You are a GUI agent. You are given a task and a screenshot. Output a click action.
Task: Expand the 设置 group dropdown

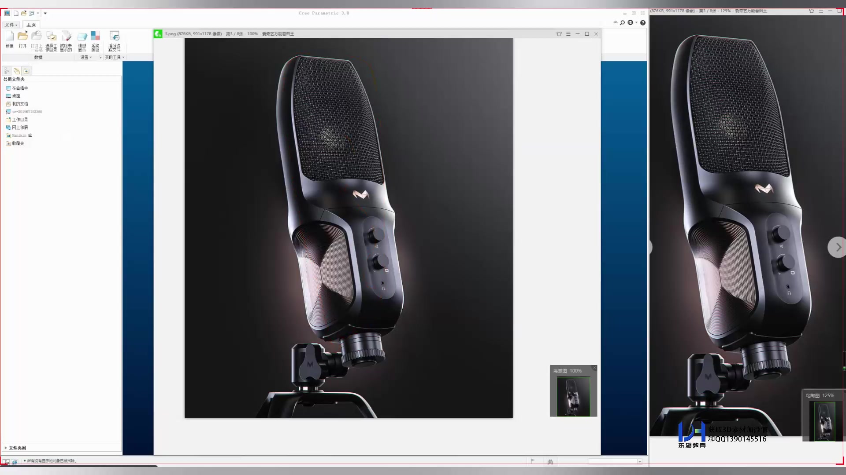86,58
